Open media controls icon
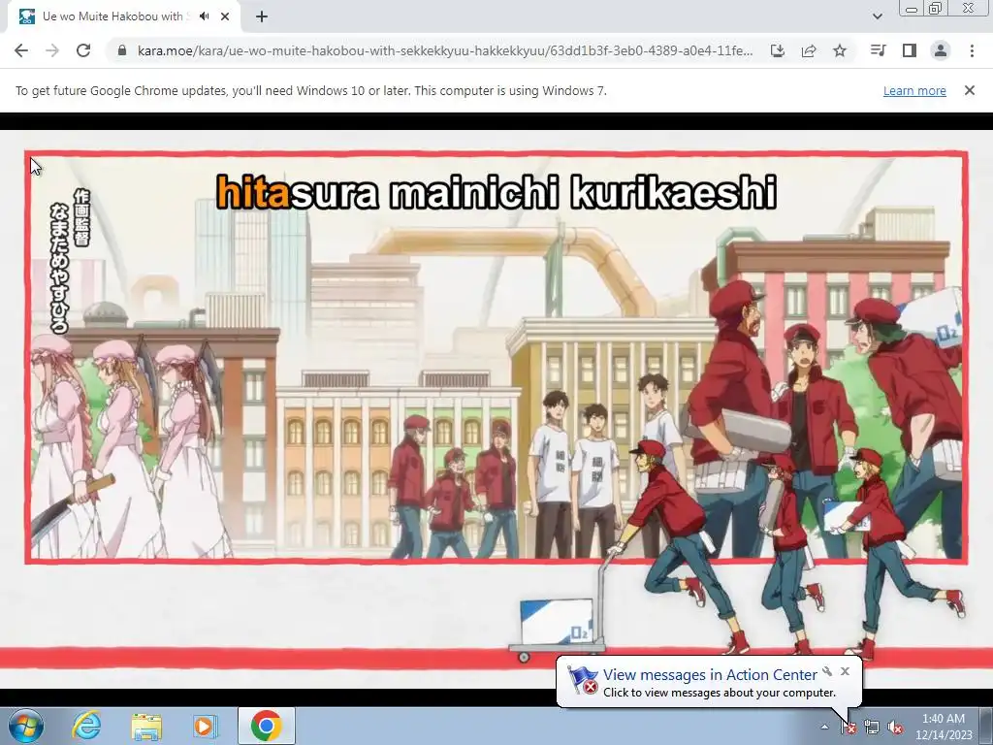This screenshot has height=745, width=993. point(879,50)
